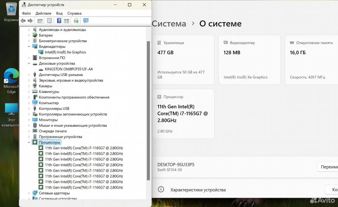Screen dimensions: 338x207
Task: Open the Хранилище card showing 477 GB
Action: pos(183,60)
